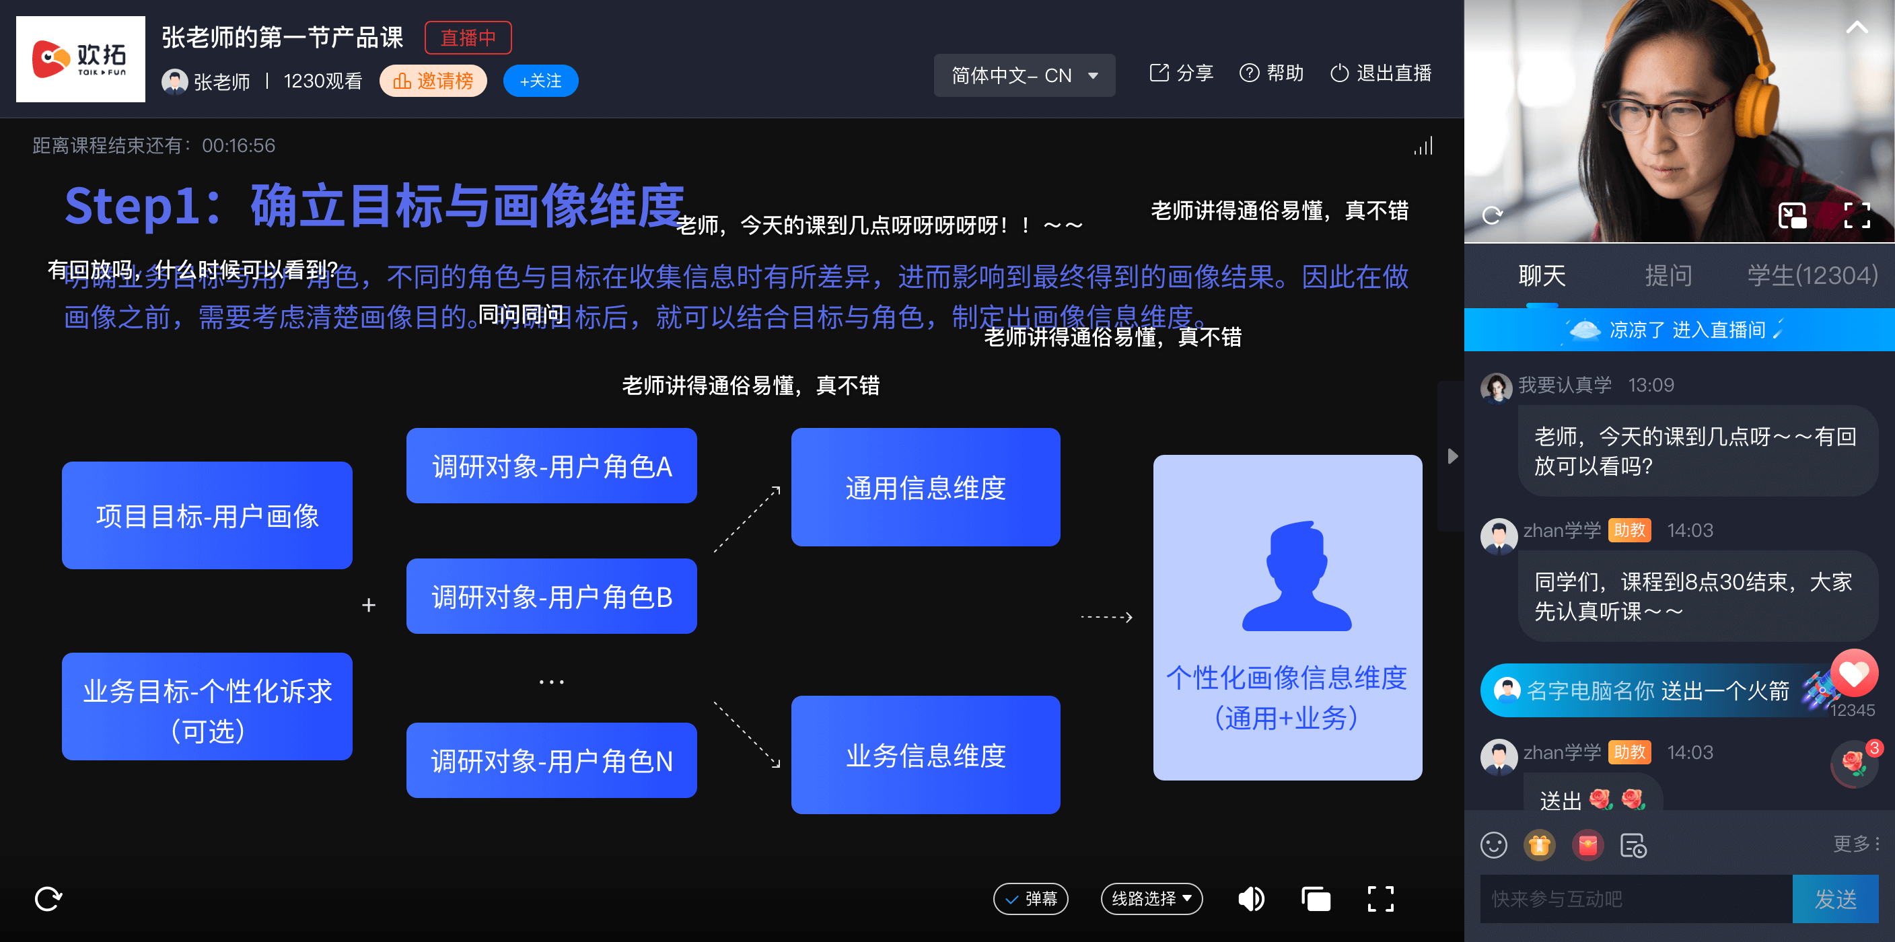Click the chat settings list icon
Screen dimensions: 1895x942
[x=1633, y=845]
